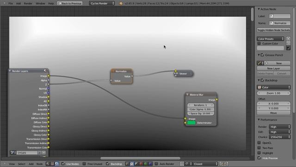Toggle Backdrop checkbox in bottom bar

click(x=108, y=164)
